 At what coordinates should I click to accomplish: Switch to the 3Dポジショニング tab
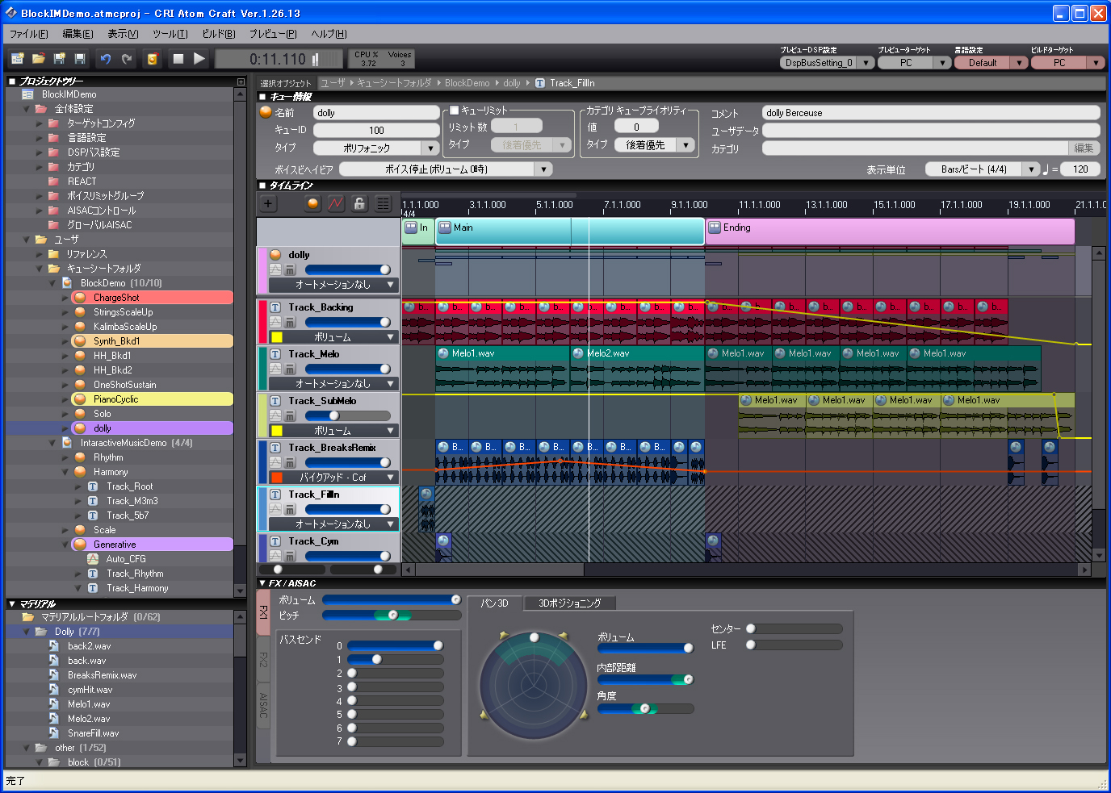coord(569,603)
